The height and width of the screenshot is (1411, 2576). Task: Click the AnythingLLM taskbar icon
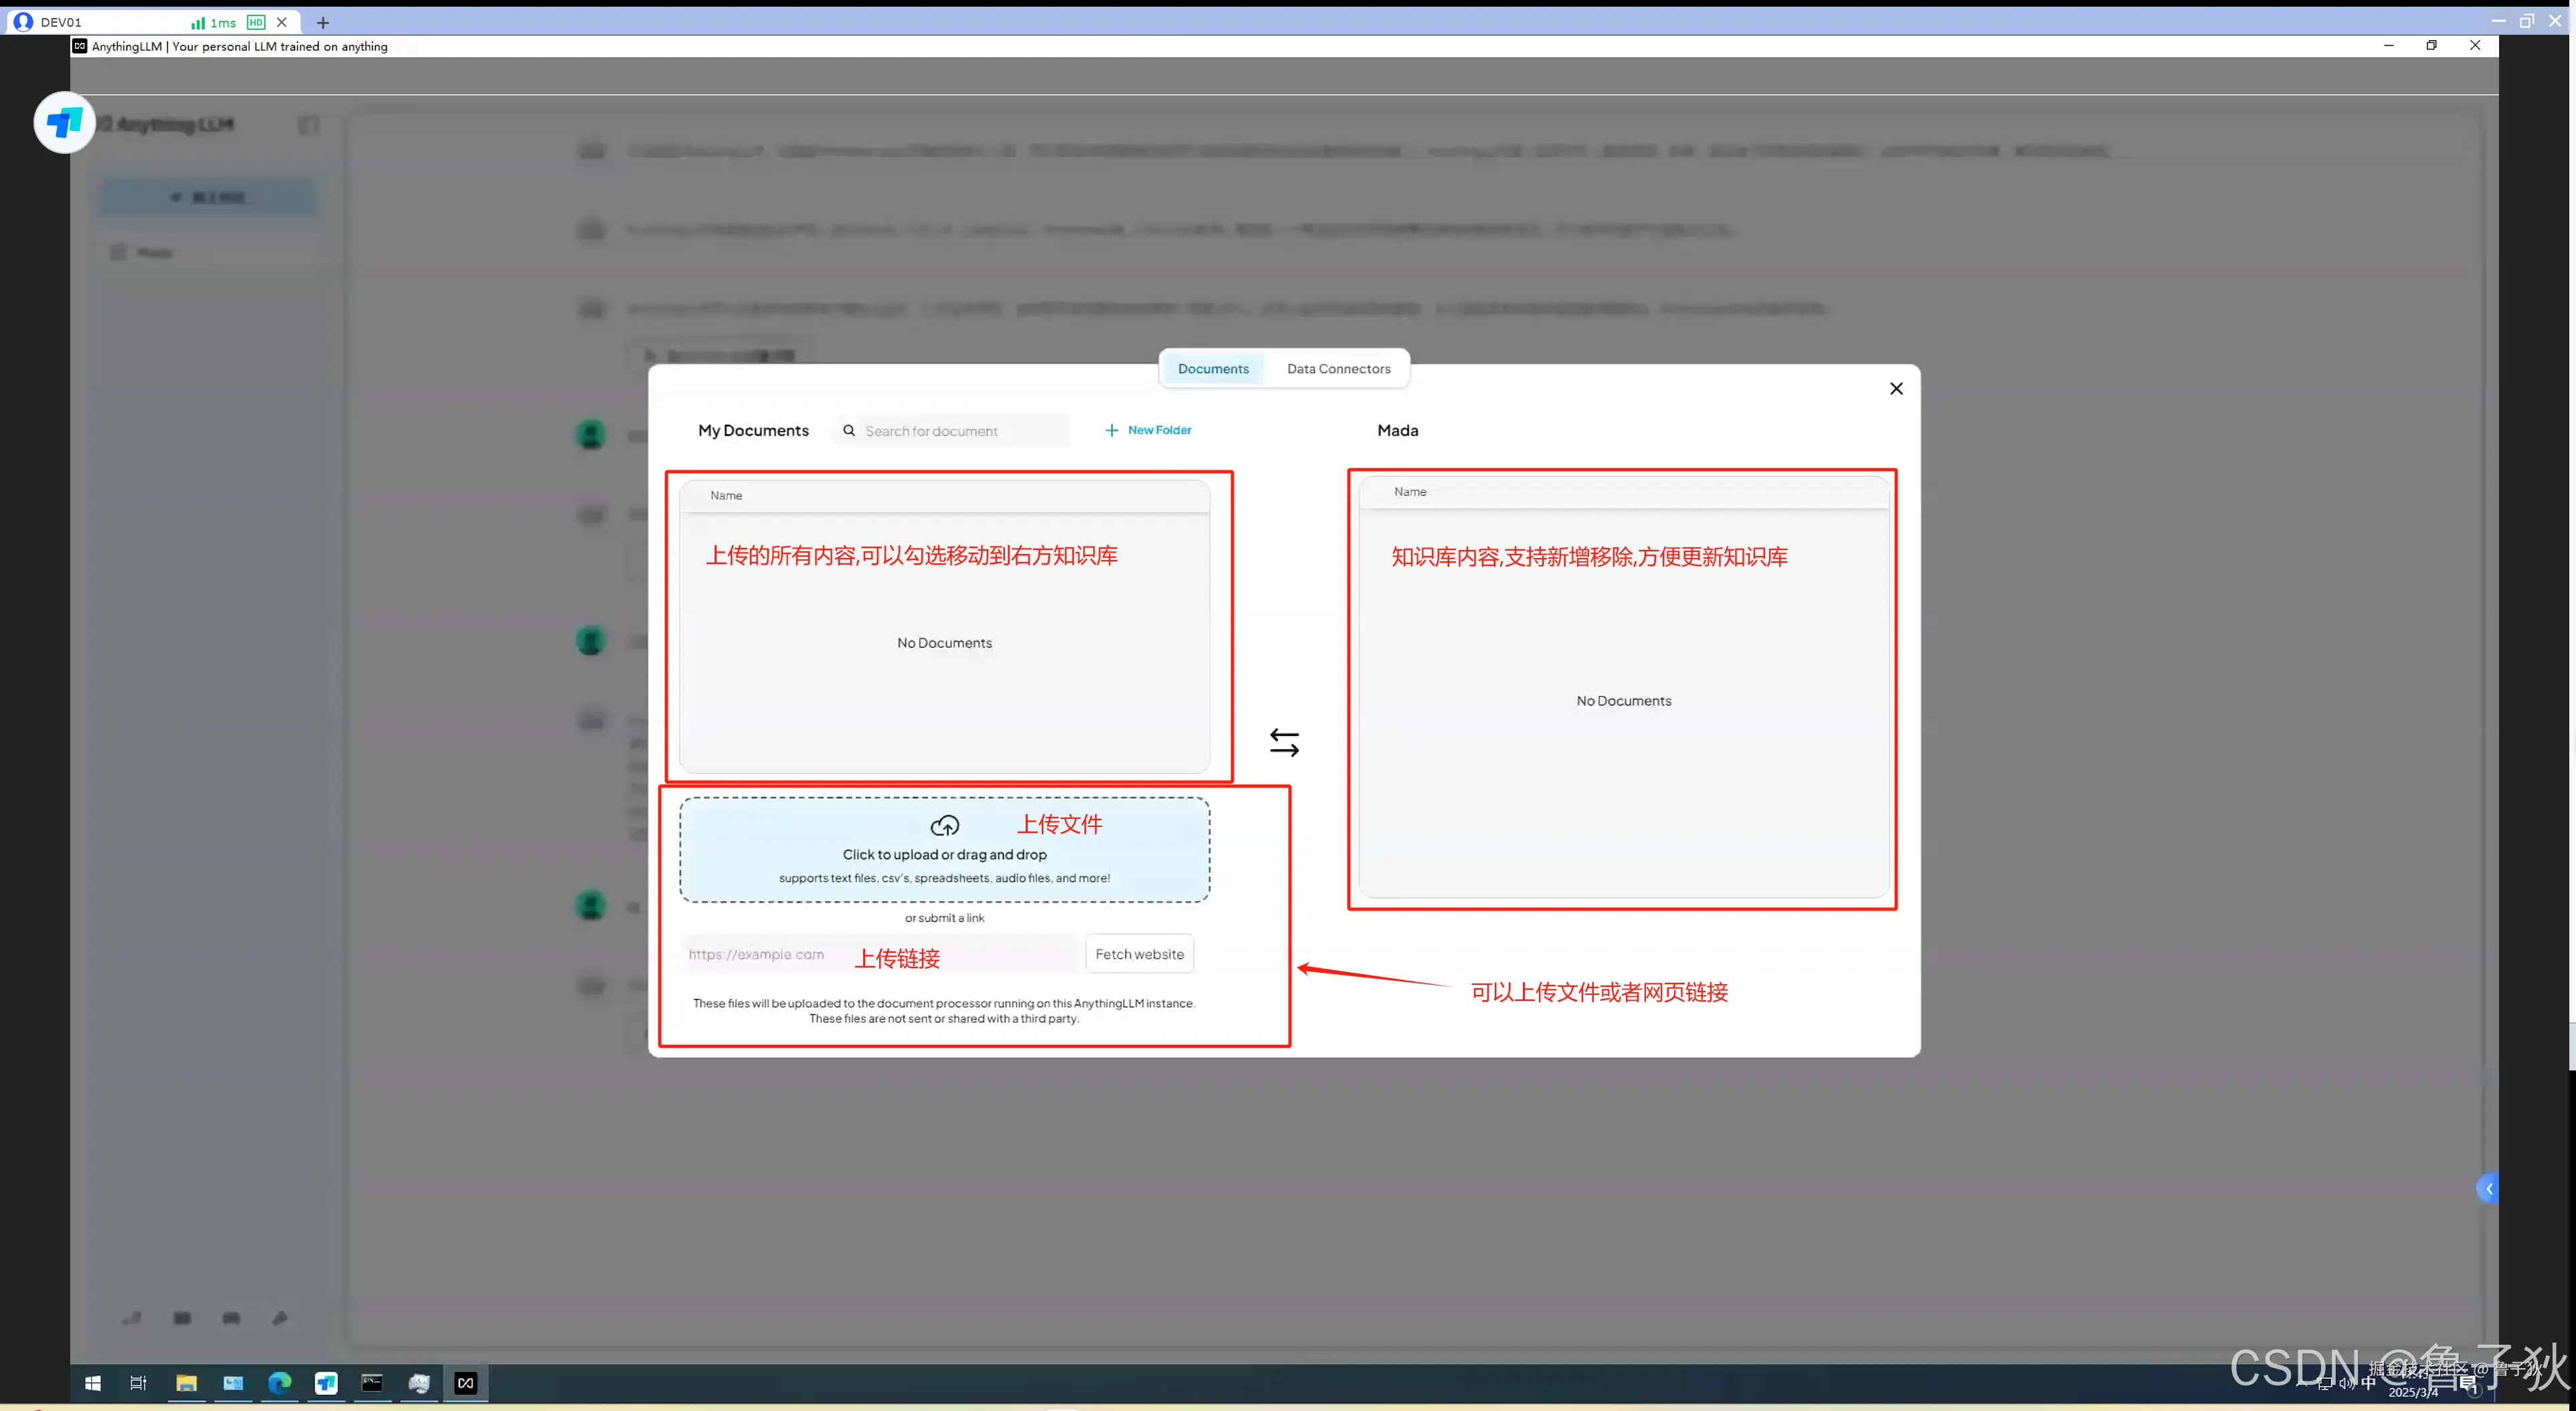[x=466, y=1383]
